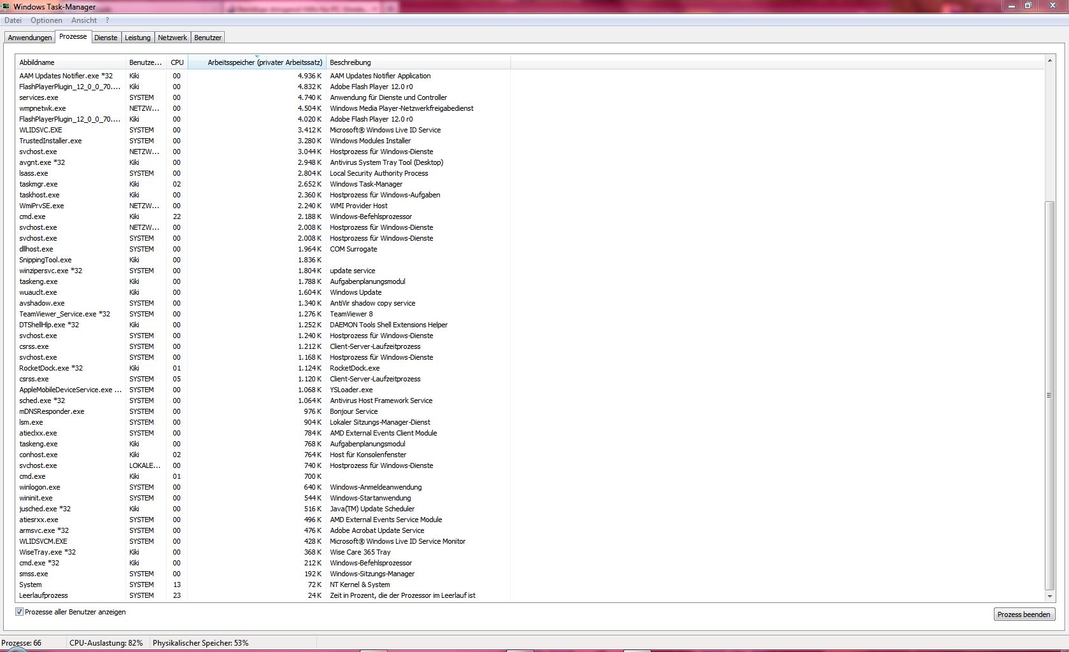Select the WLIDSVCM.EXE process

point(262,541)
